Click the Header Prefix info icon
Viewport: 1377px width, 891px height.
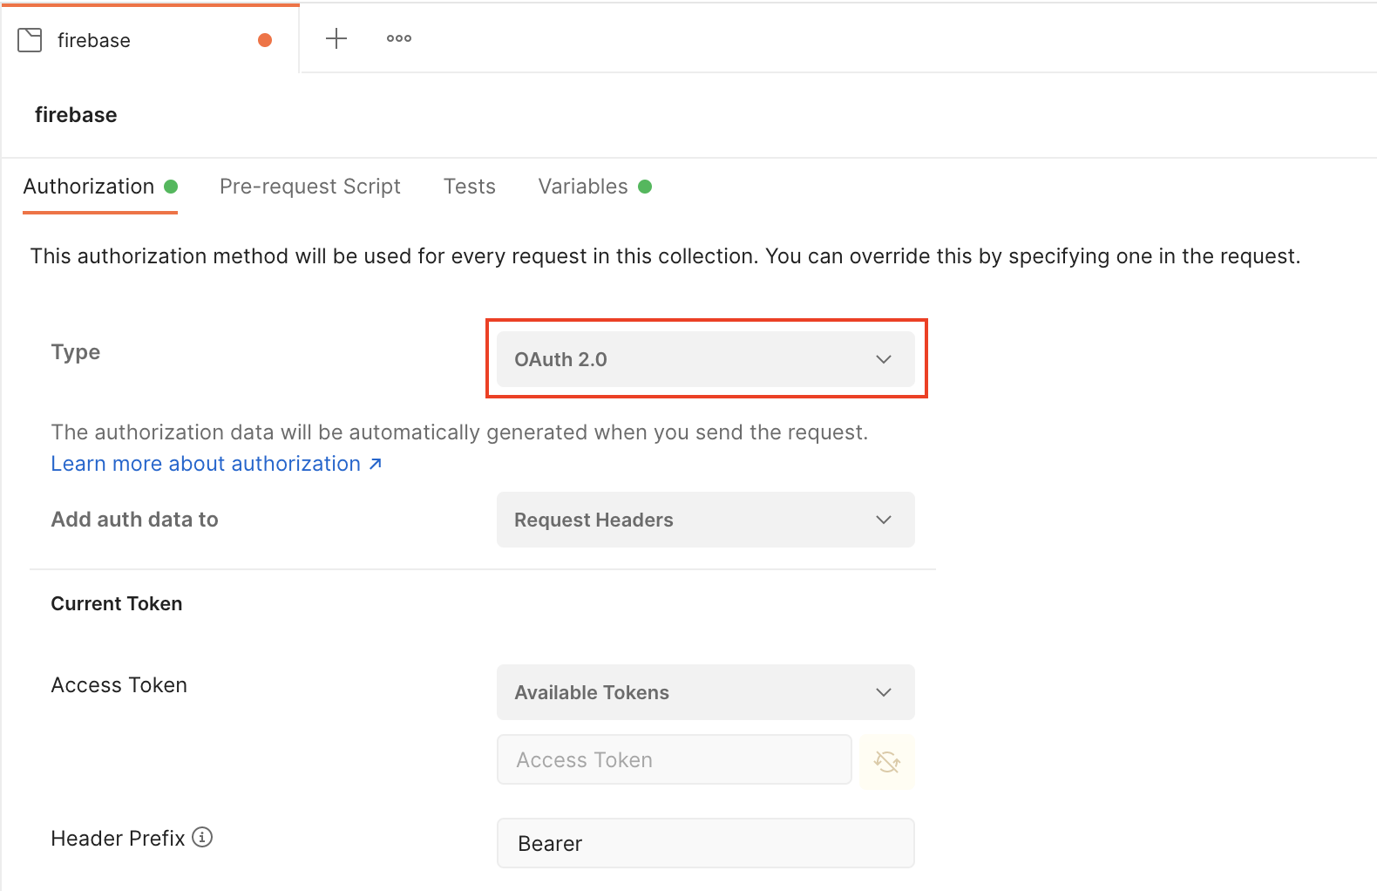[x=202, y=837]
